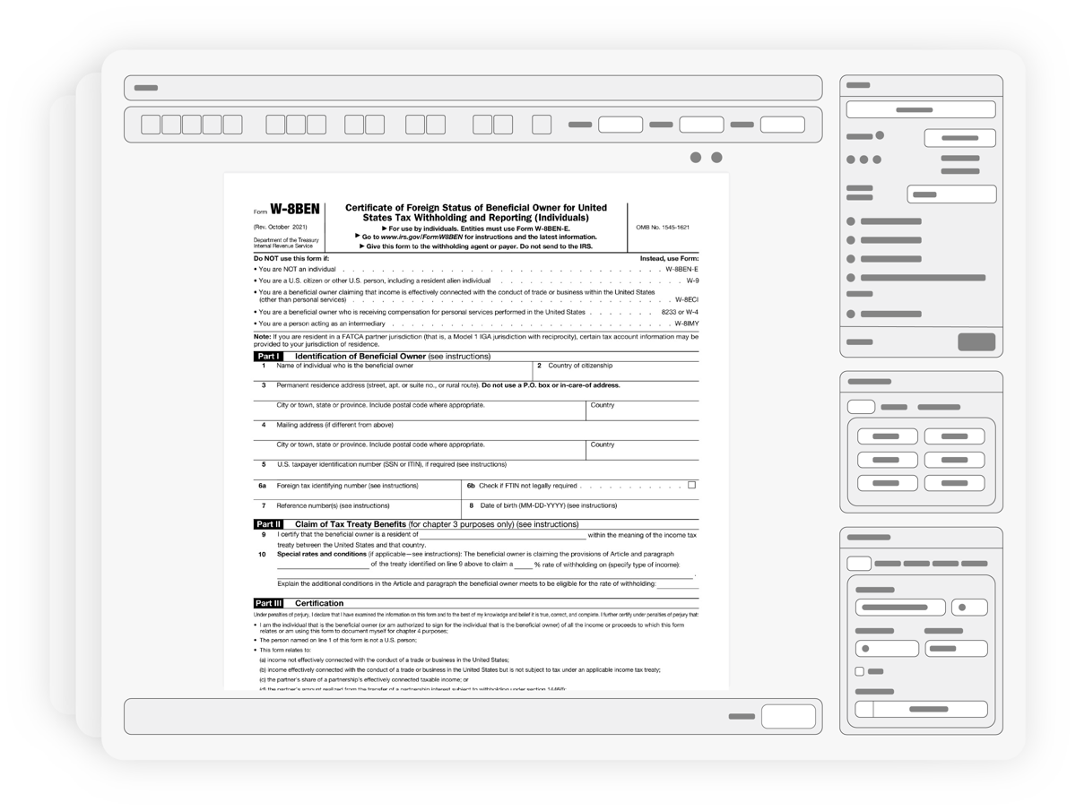Open the small dot dropdown in the bottom side panel

[969, 607]
